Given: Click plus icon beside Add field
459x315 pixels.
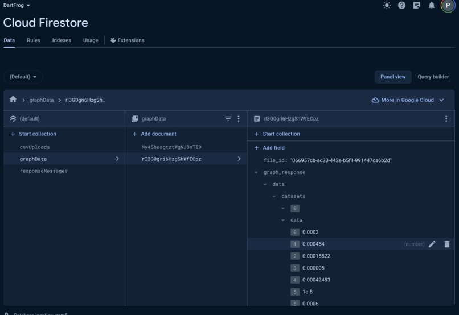Looking at the screenshot, I should click(256, 148).
